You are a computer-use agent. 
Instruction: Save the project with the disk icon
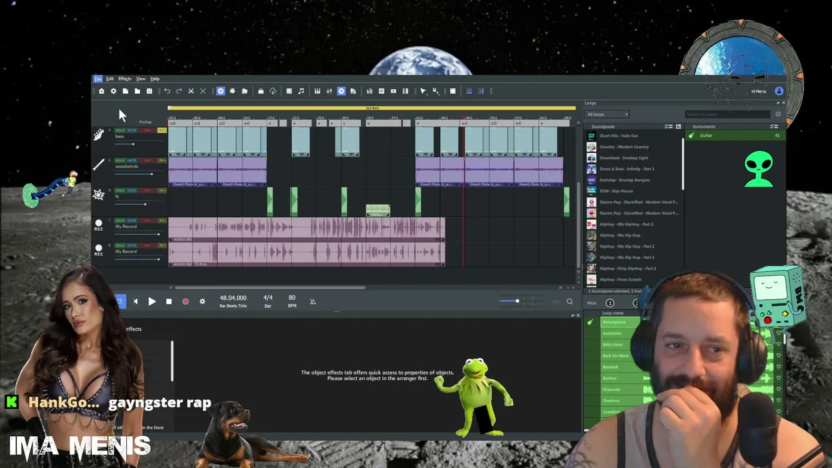[149, 91]
